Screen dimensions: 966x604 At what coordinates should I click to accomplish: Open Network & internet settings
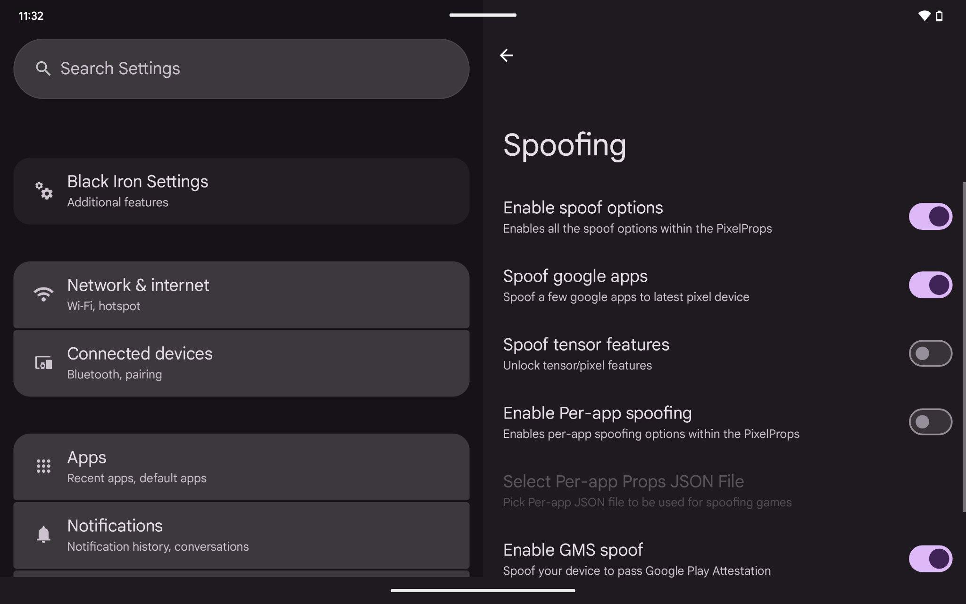pyautogui.click(x=241, y=295)
